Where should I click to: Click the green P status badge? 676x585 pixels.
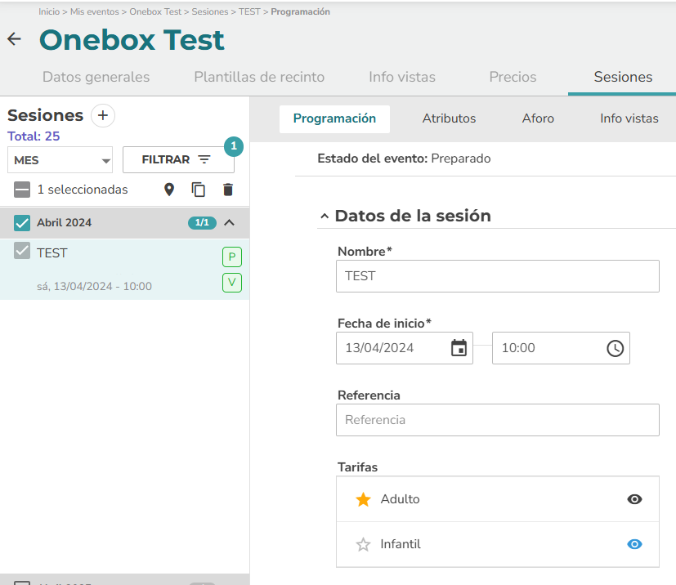(x=232, y=257)
